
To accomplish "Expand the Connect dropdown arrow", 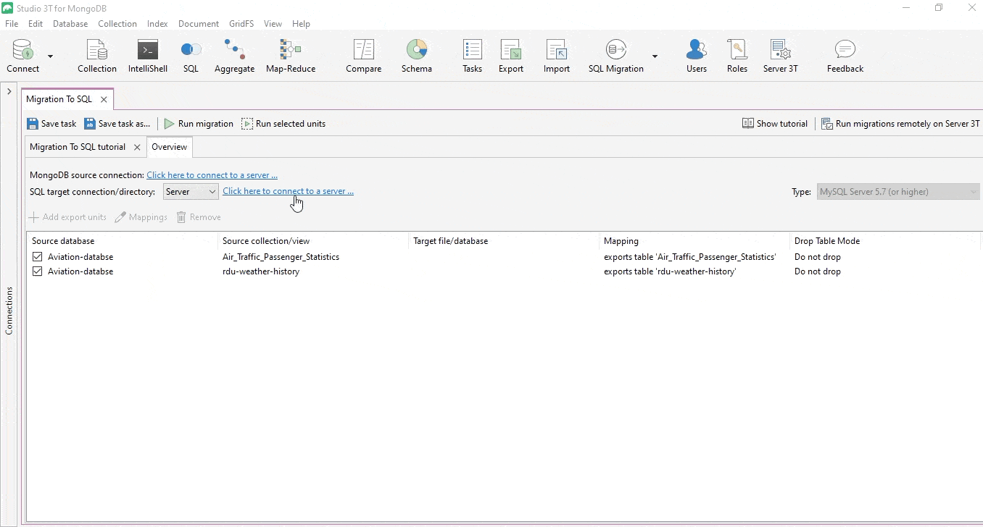I will (50, 56).
